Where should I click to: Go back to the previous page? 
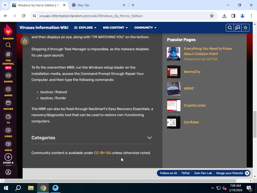[6, 16]
